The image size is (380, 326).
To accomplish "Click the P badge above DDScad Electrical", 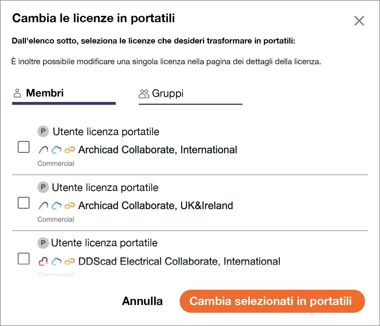I will point(43,243).
